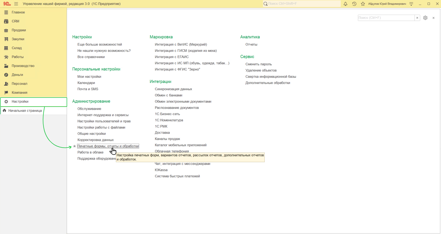441x234 pixels.
Task: Open the history clock icon
Action: click(354, 4)
